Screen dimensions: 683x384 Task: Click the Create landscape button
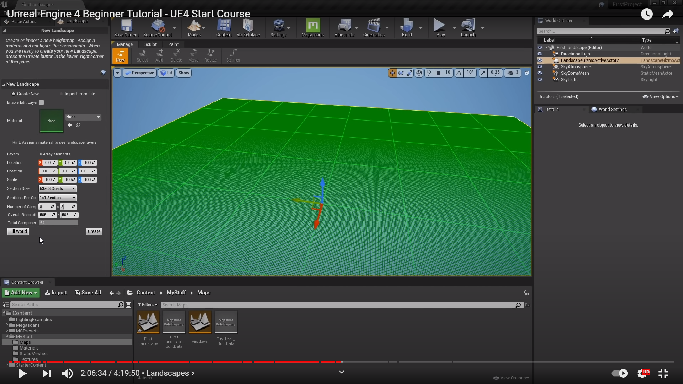click(94, 231)
